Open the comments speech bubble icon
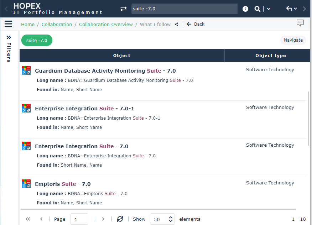The height and width of the screenshot is (225, 312). coord(300,23)
